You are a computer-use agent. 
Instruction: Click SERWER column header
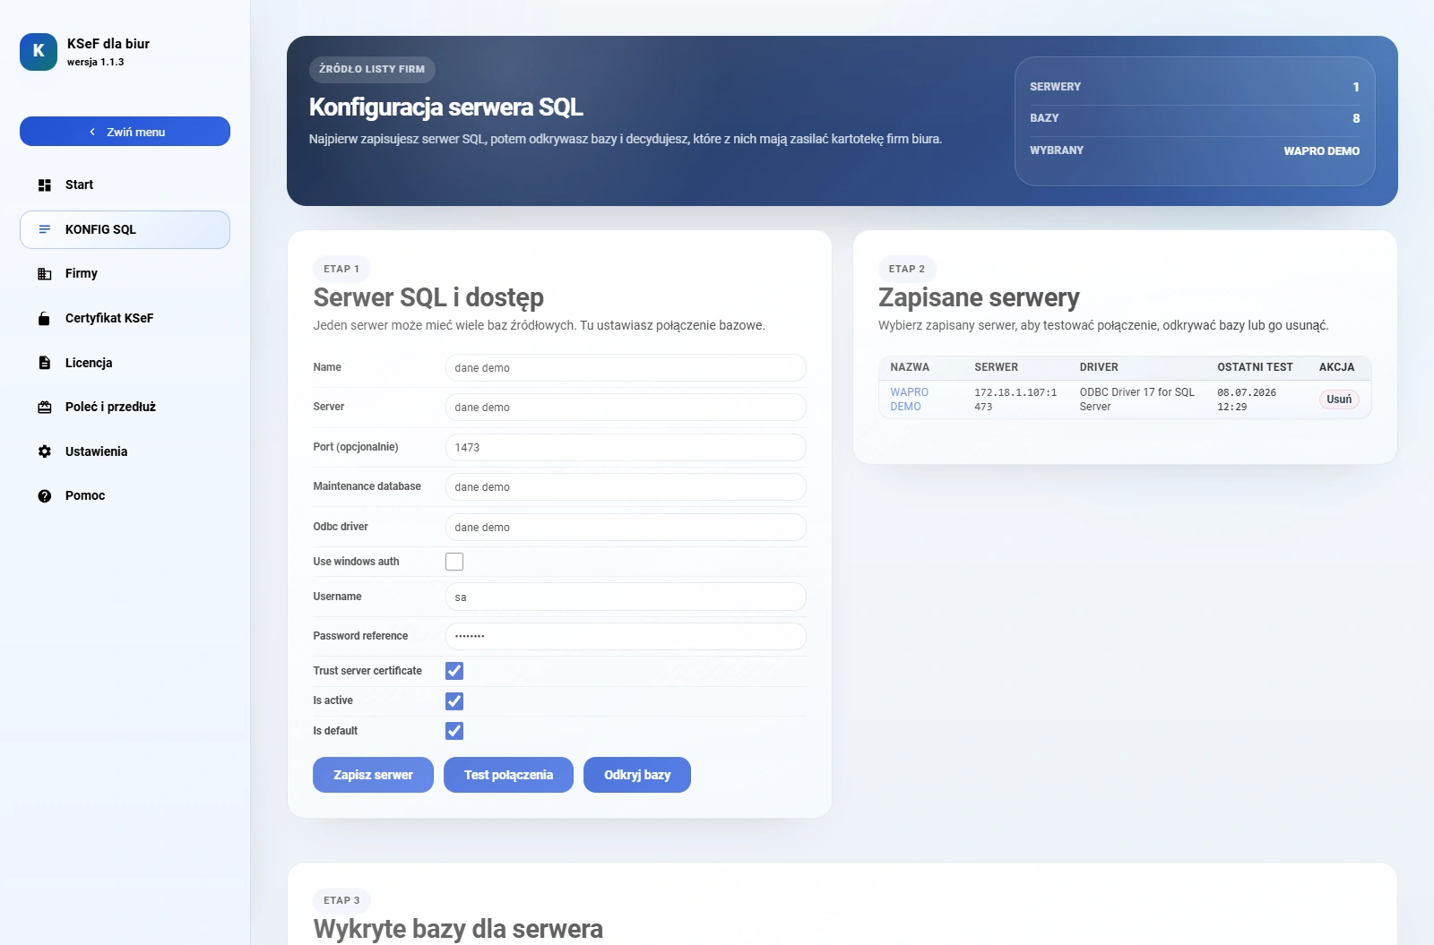point(996,367)
